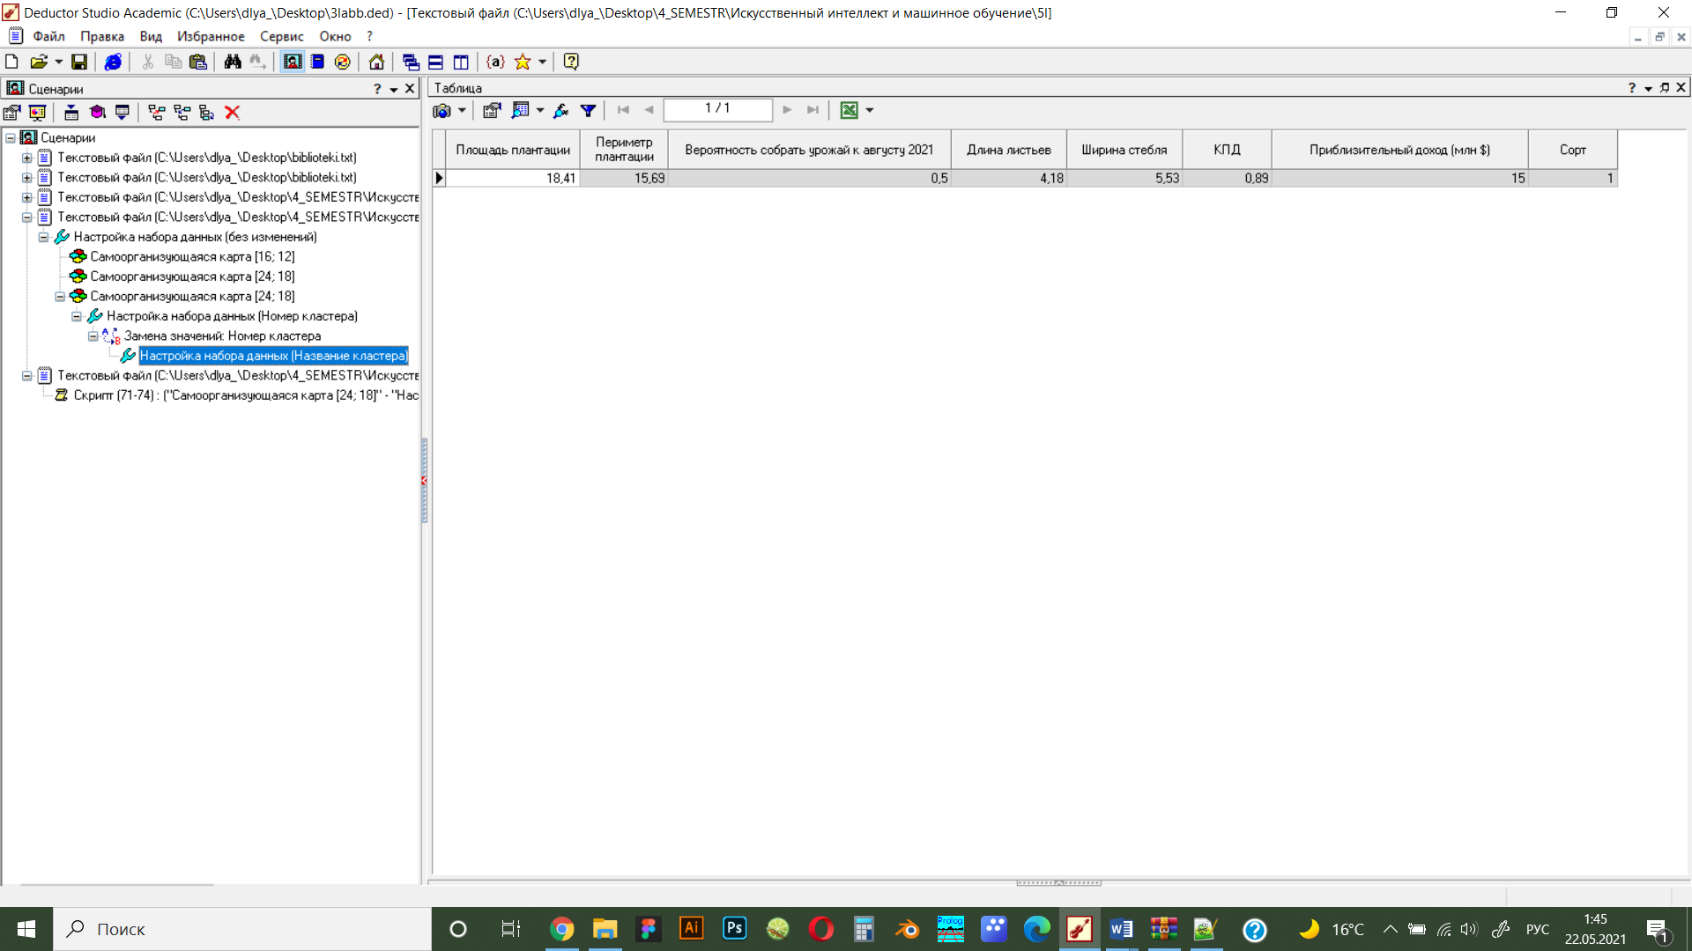Screen dimensions: 1692x951
Task: Click the first tree-structure icon in Scenarios toolbar
Action: 157,113
